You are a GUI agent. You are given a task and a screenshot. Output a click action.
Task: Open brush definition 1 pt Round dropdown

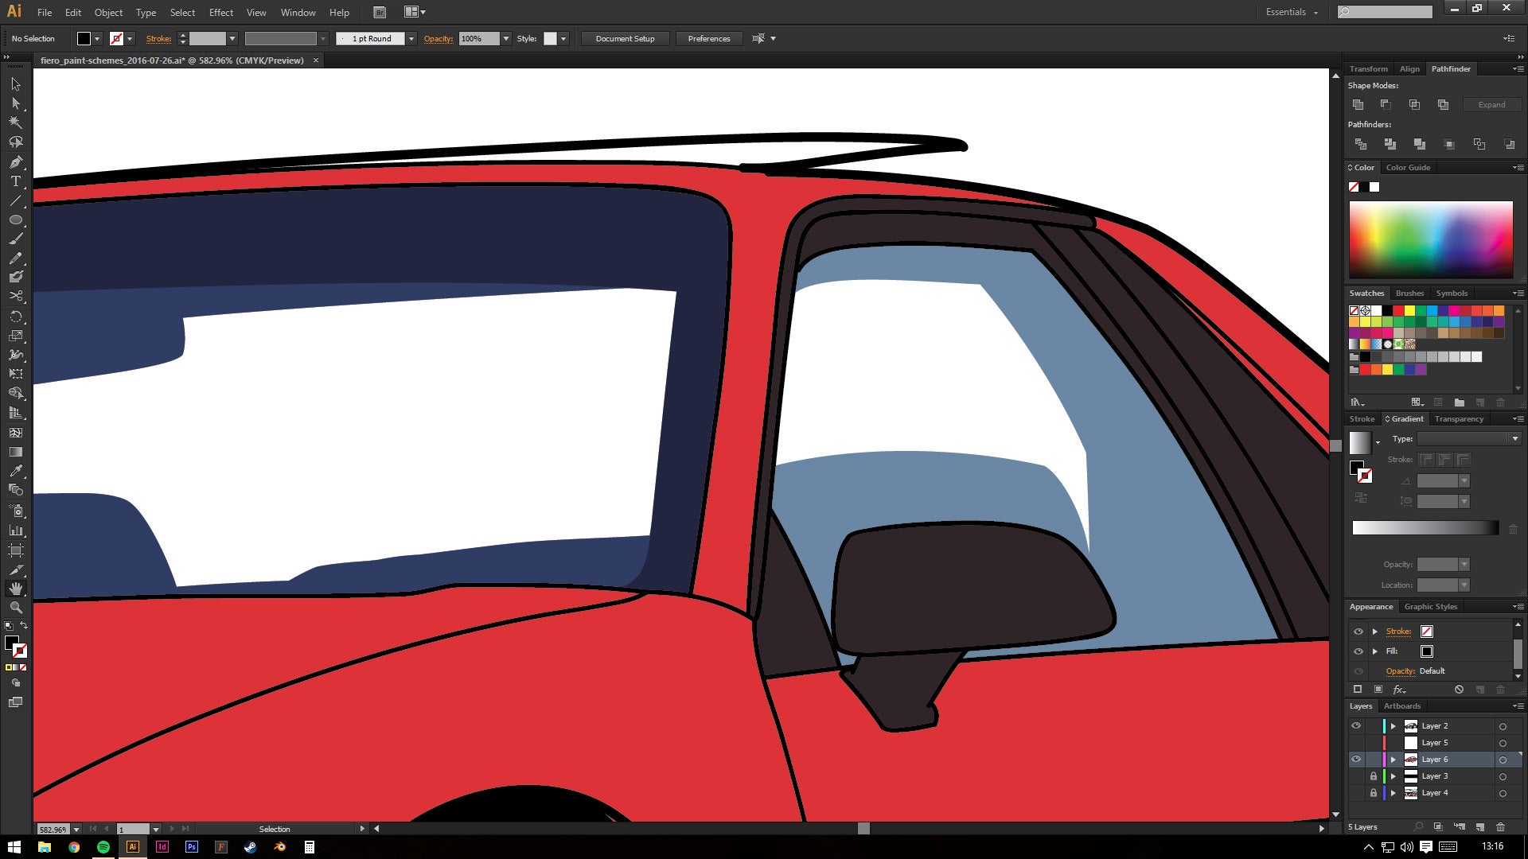click(x=411, y=38)
